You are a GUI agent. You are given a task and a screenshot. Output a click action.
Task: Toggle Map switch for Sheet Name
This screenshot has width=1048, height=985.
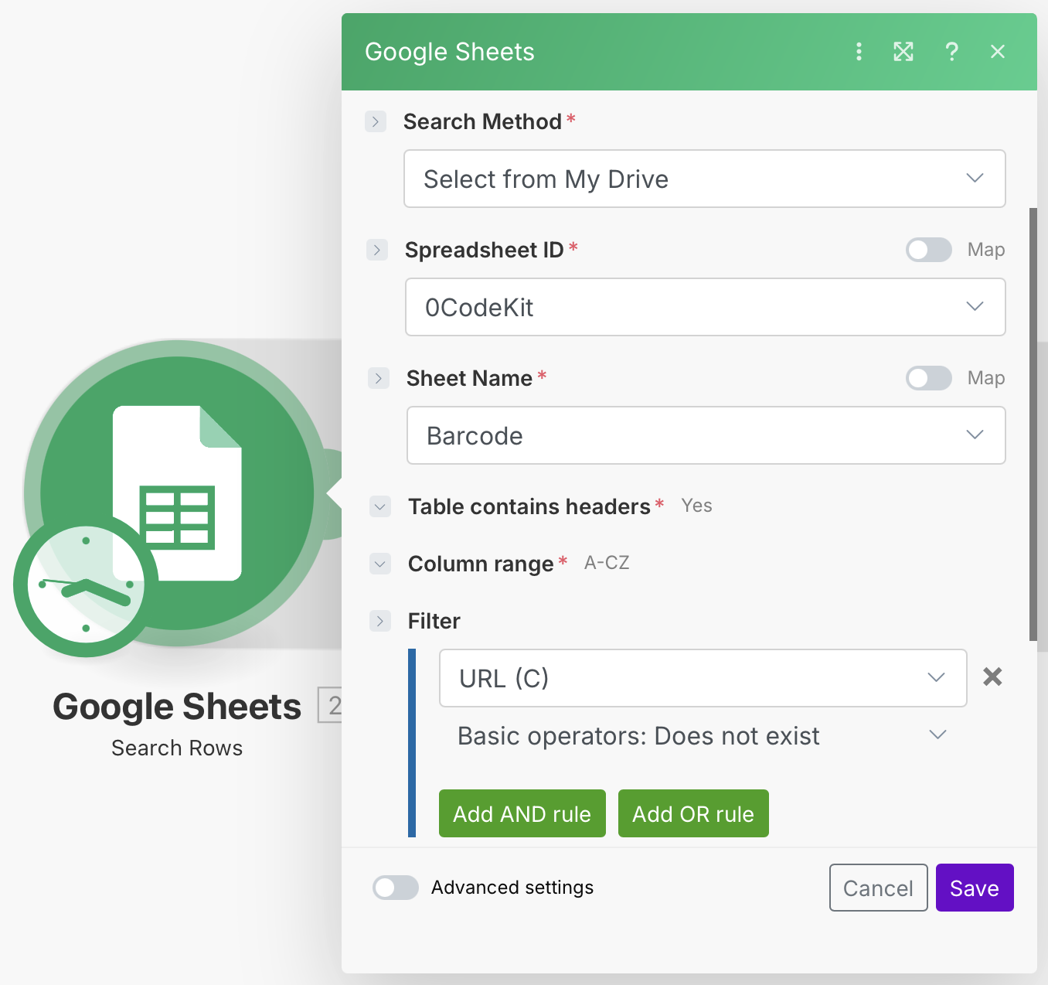(x=929, y=378)
